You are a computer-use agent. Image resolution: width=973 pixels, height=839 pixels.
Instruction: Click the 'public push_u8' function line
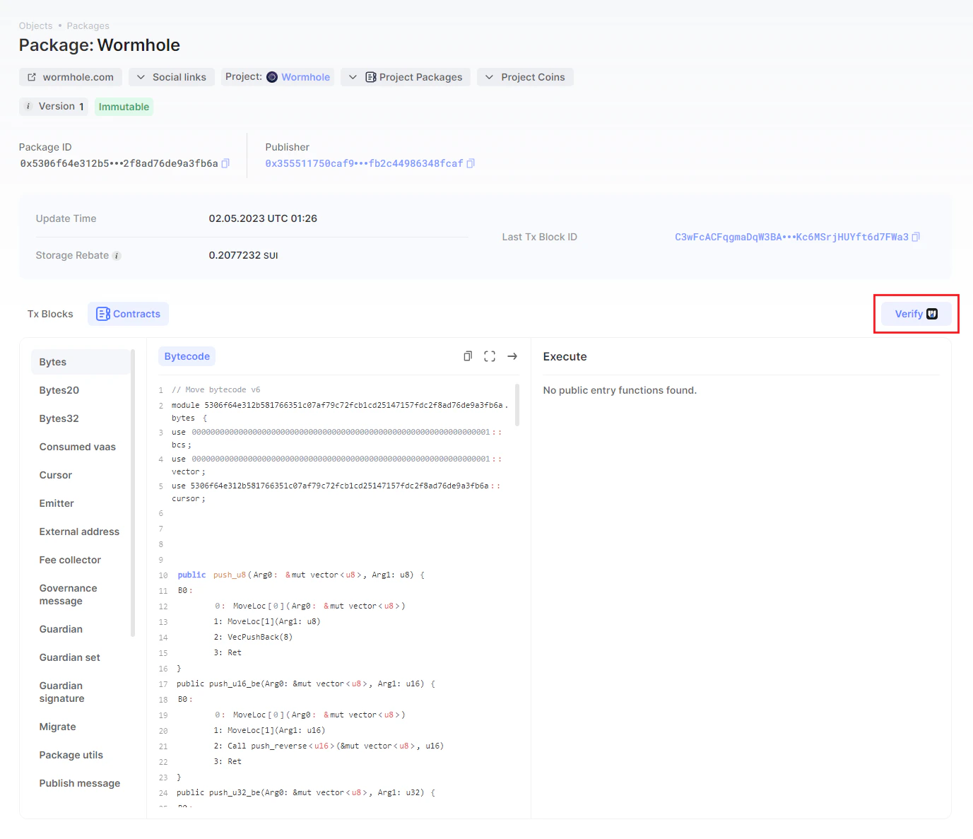tap(301, 575)
